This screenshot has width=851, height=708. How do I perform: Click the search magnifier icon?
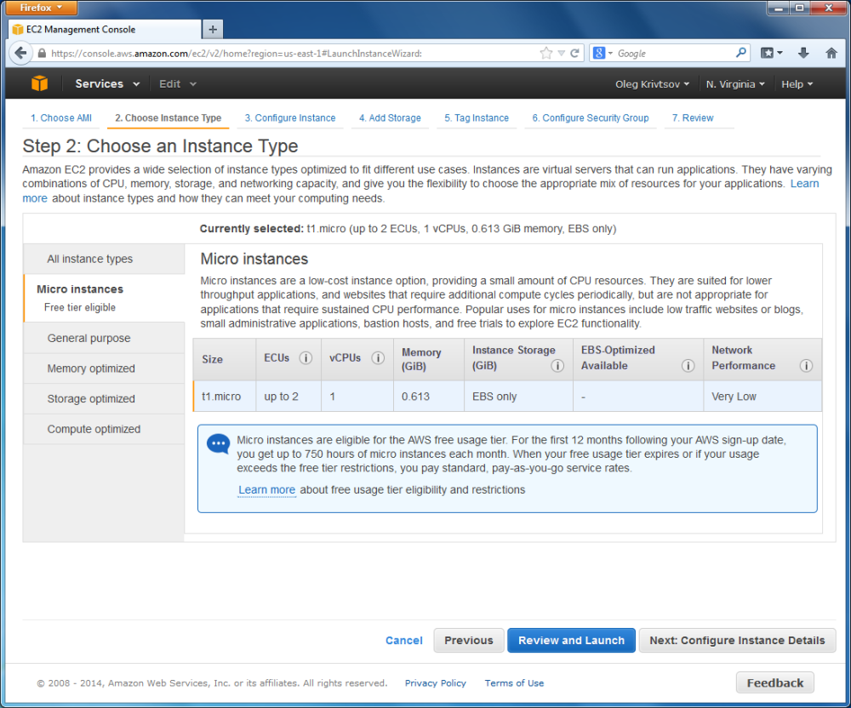(x=741, y=53)
